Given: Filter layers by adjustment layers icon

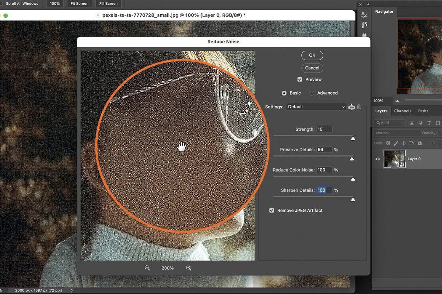Looking at the screenshot, I should click(x=421, y=123).
